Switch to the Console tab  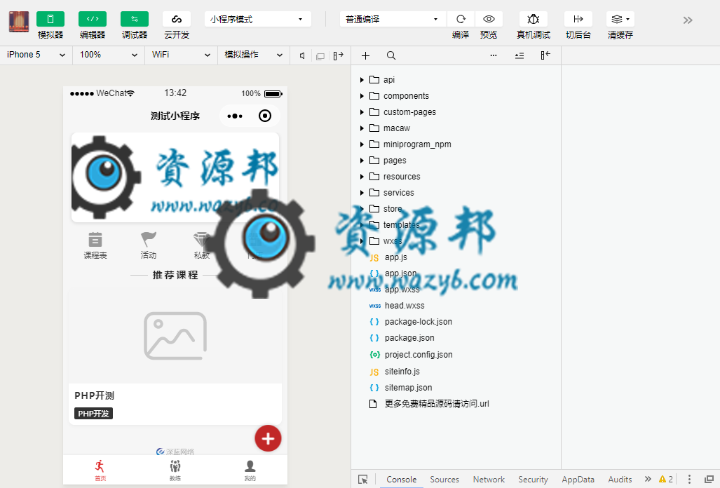[401, 480]
